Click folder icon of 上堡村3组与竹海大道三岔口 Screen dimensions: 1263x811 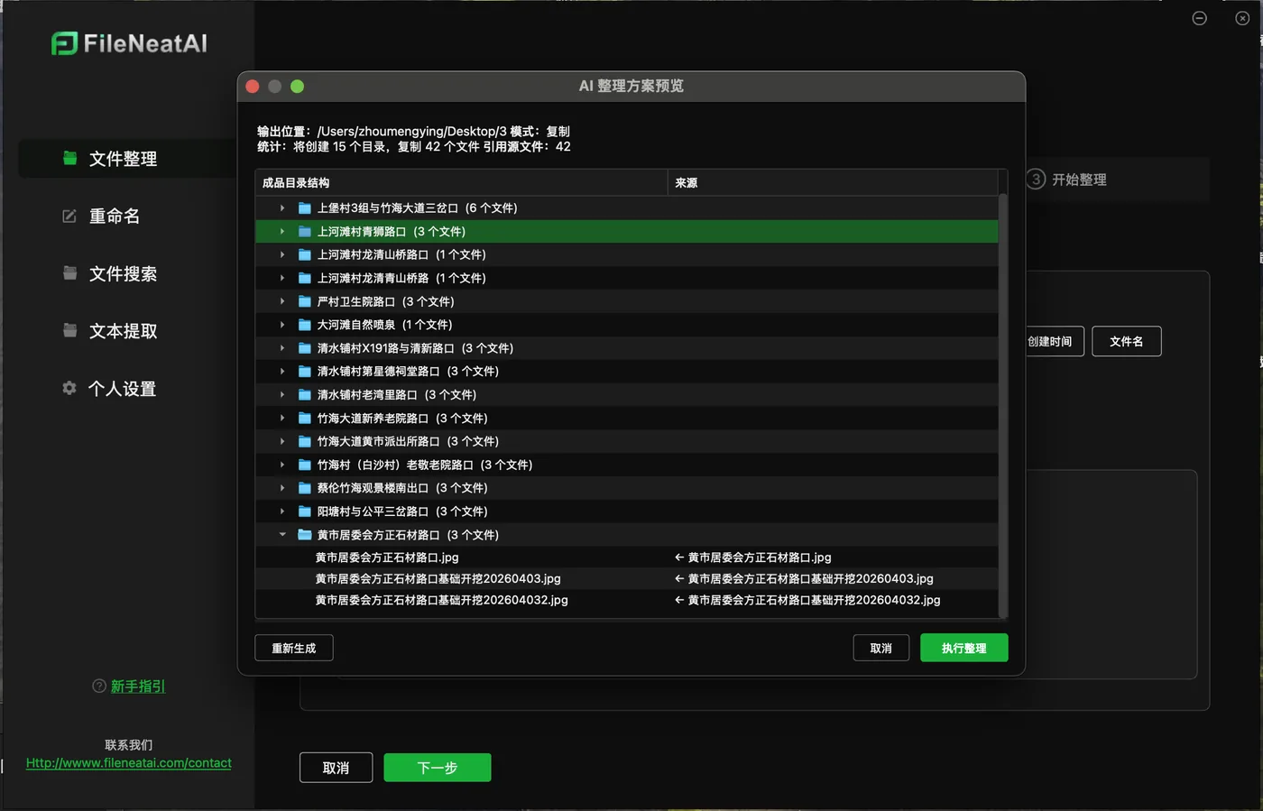pos(305,208)
